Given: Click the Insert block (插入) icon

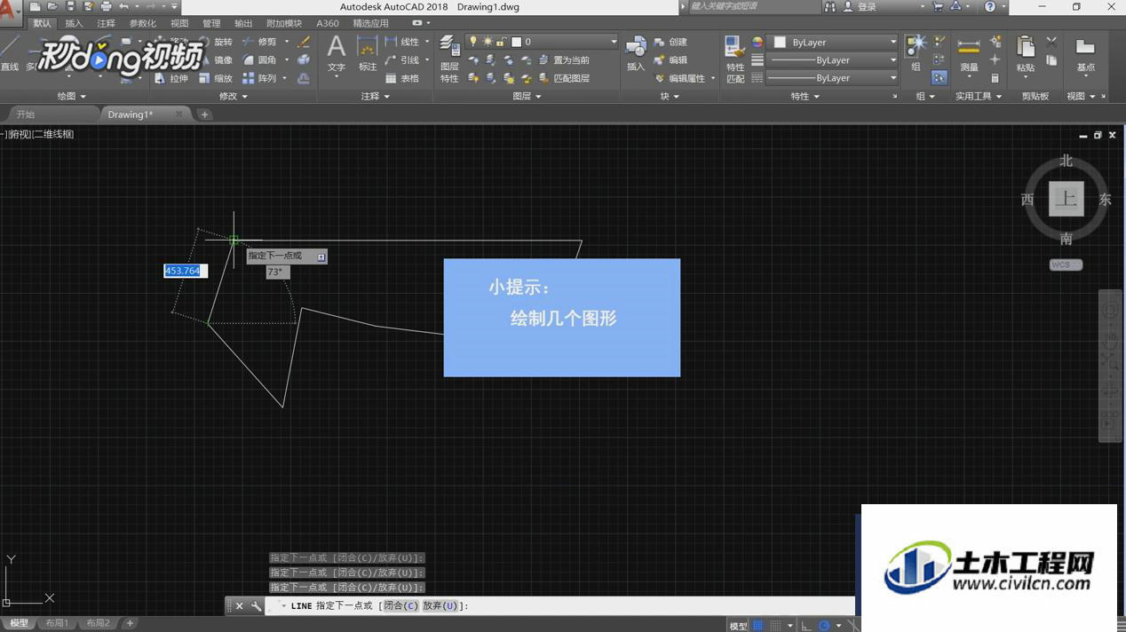Looking at the screenshot, I should point(636,53).
